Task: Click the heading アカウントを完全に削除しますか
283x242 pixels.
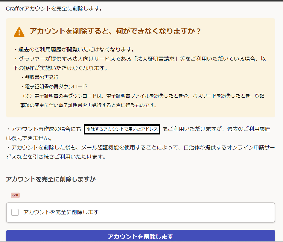Action: pyautogui.click(x=51, y=179)
